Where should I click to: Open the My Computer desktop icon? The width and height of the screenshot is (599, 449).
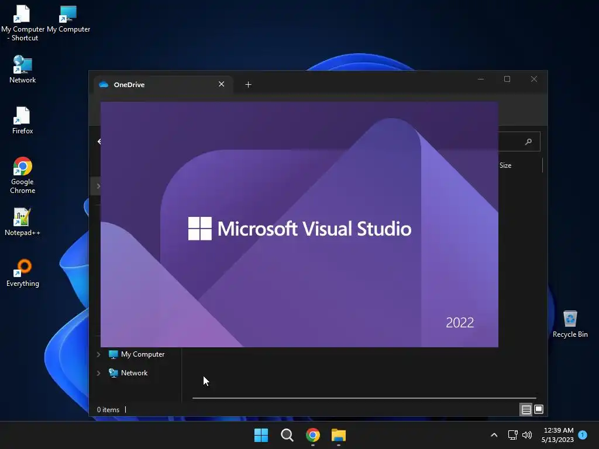coord(68,19)
